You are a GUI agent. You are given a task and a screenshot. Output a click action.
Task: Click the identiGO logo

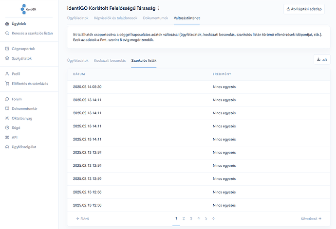pos(29,9)
